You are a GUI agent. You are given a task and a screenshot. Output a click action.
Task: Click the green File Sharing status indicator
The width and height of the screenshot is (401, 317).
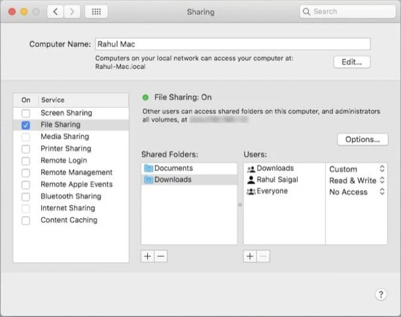146,98
